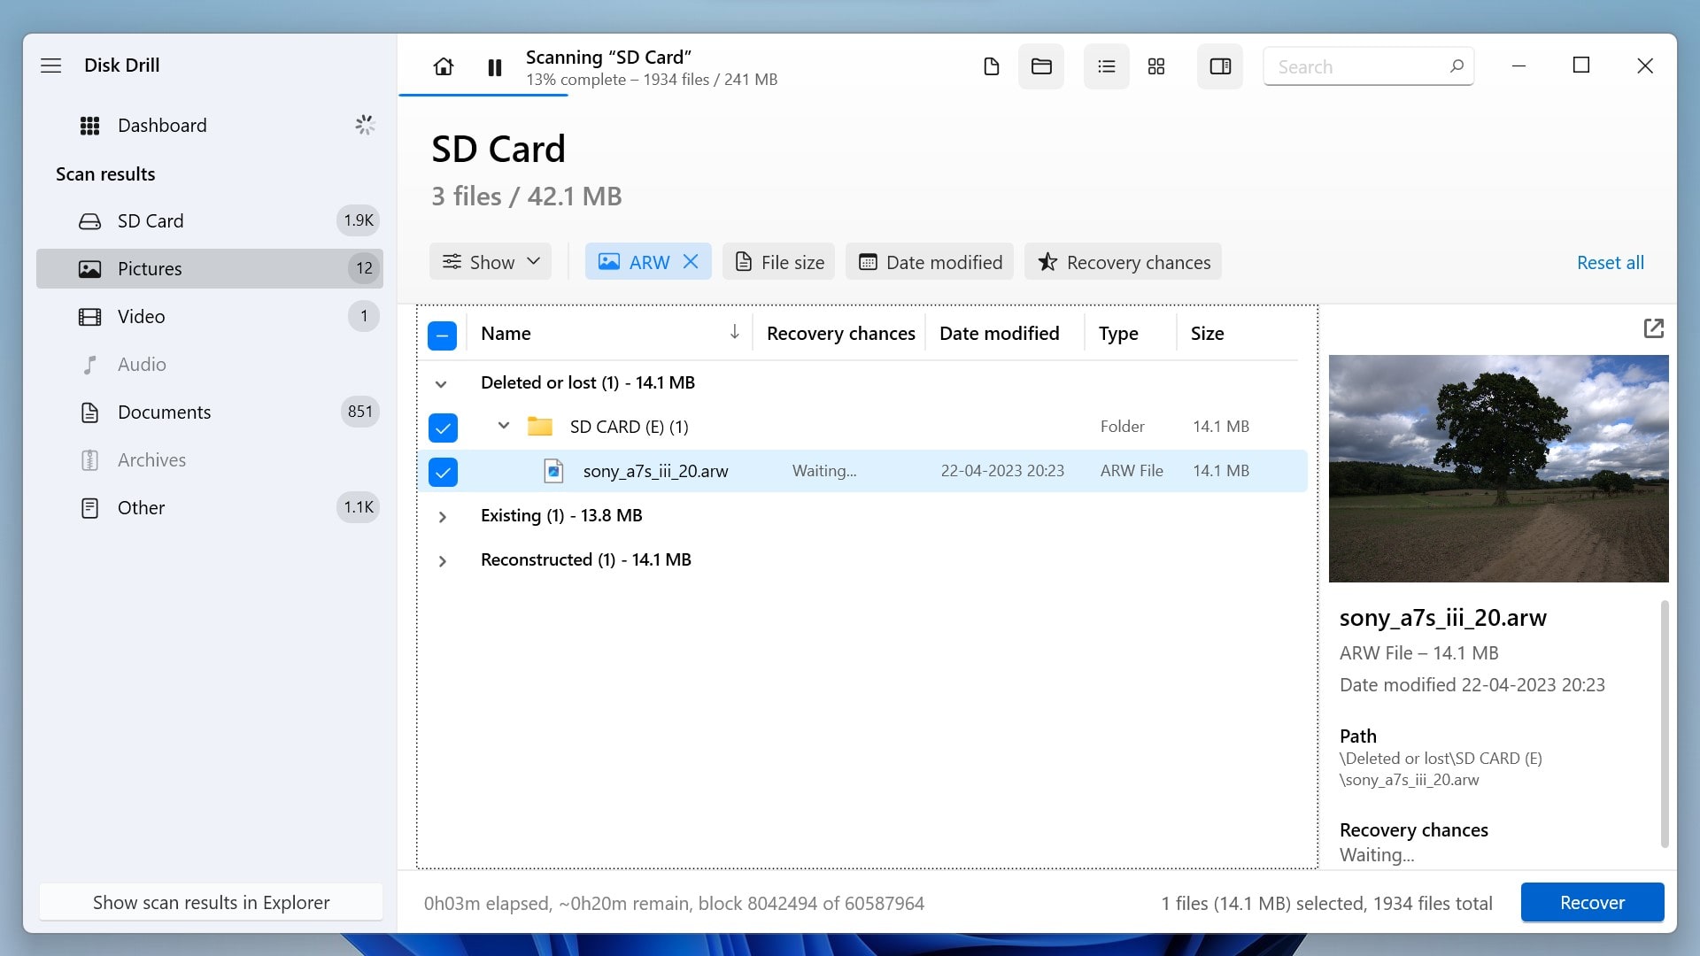Select SD Card in scan results
The height and width of the screenshot is (956, 1700).
210,220
